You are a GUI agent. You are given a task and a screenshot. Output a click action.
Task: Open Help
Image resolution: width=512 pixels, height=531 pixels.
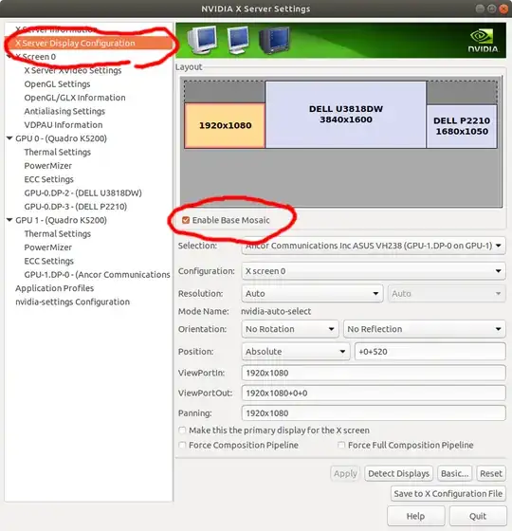pos(415,516)
